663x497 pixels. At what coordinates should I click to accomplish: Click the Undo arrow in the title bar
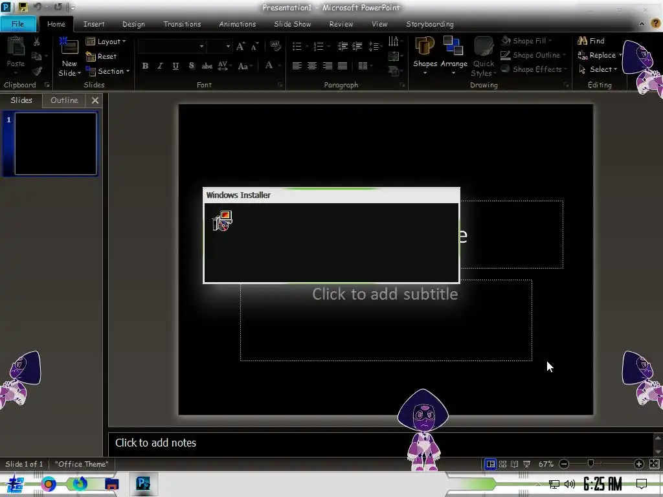(37, 7)
